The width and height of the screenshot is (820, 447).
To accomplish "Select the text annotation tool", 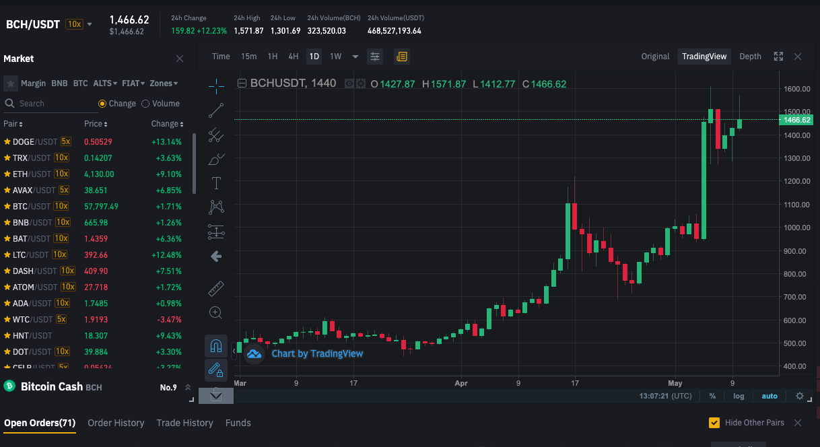I will point(216,183).
